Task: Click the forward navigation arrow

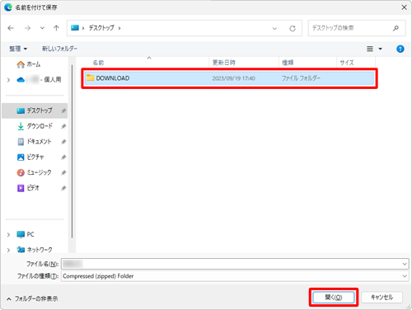Action: (x=27, y=28)
